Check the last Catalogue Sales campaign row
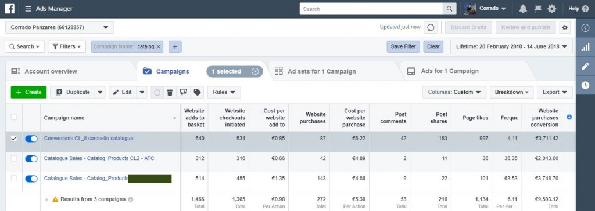 tap(14, 179)
